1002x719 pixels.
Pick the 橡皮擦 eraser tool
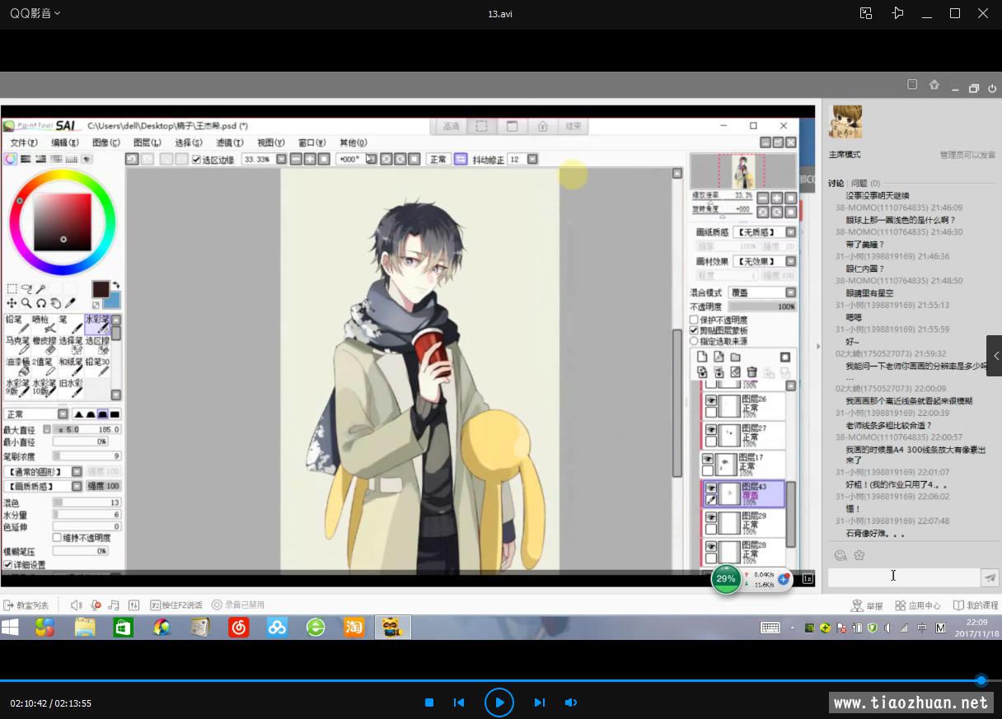click(44, 346)
